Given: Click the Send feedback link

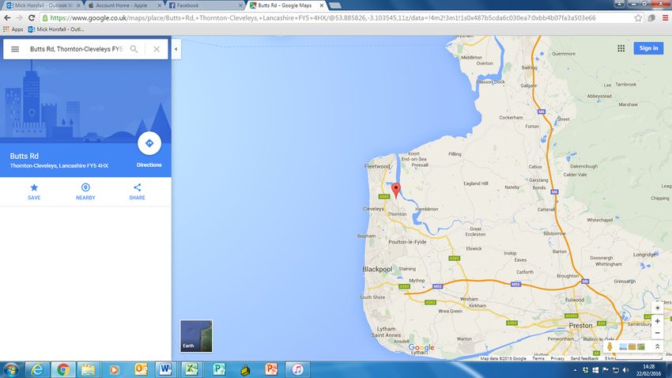Looking at the screenshot, I should pyautogui.click(x=584, y=358).
